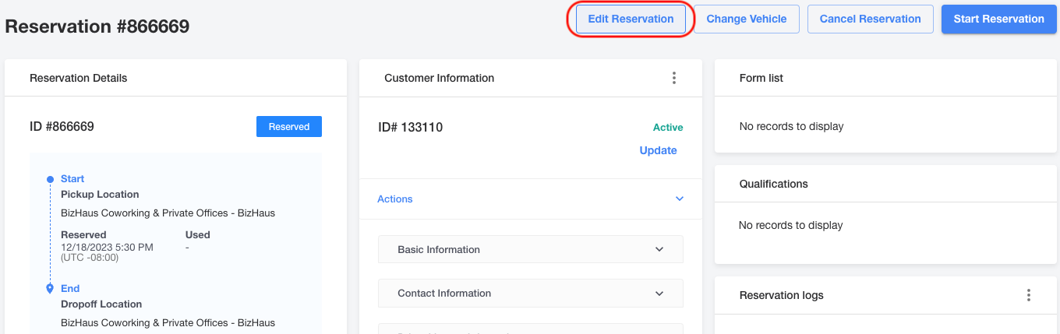Screen dimensions: 1060x334
Task: Select the Form list panel header
Action: coord(886,78)
